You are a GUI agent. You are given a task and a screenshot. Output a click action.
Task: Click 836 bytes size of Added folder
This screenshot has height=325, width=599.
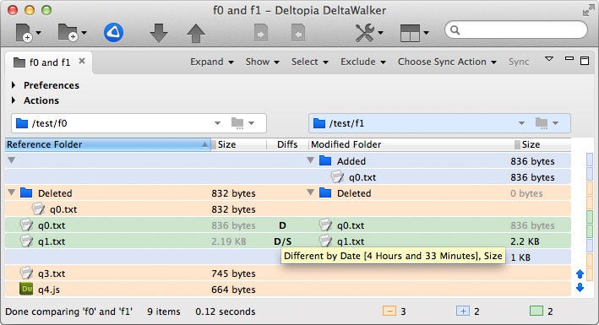[532, 161]
